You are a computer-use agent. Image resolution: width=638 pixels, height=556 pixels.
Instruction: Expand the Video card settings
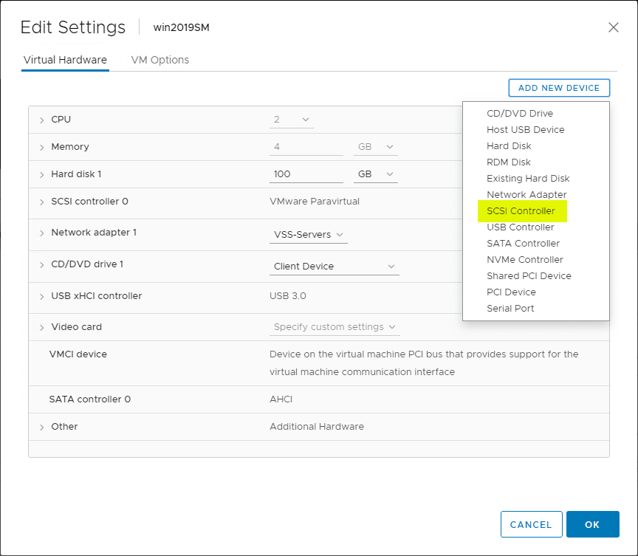coord(44,326)
